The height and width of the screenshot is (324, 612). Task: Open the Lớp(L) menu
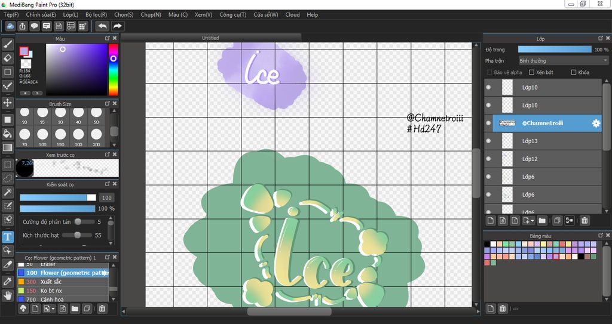coord(71,14)
